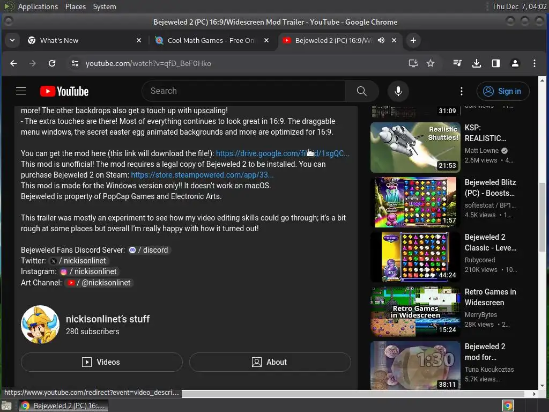Open a new tab with plus button
This screenshot has height=412, width=549.
(413, 40)
